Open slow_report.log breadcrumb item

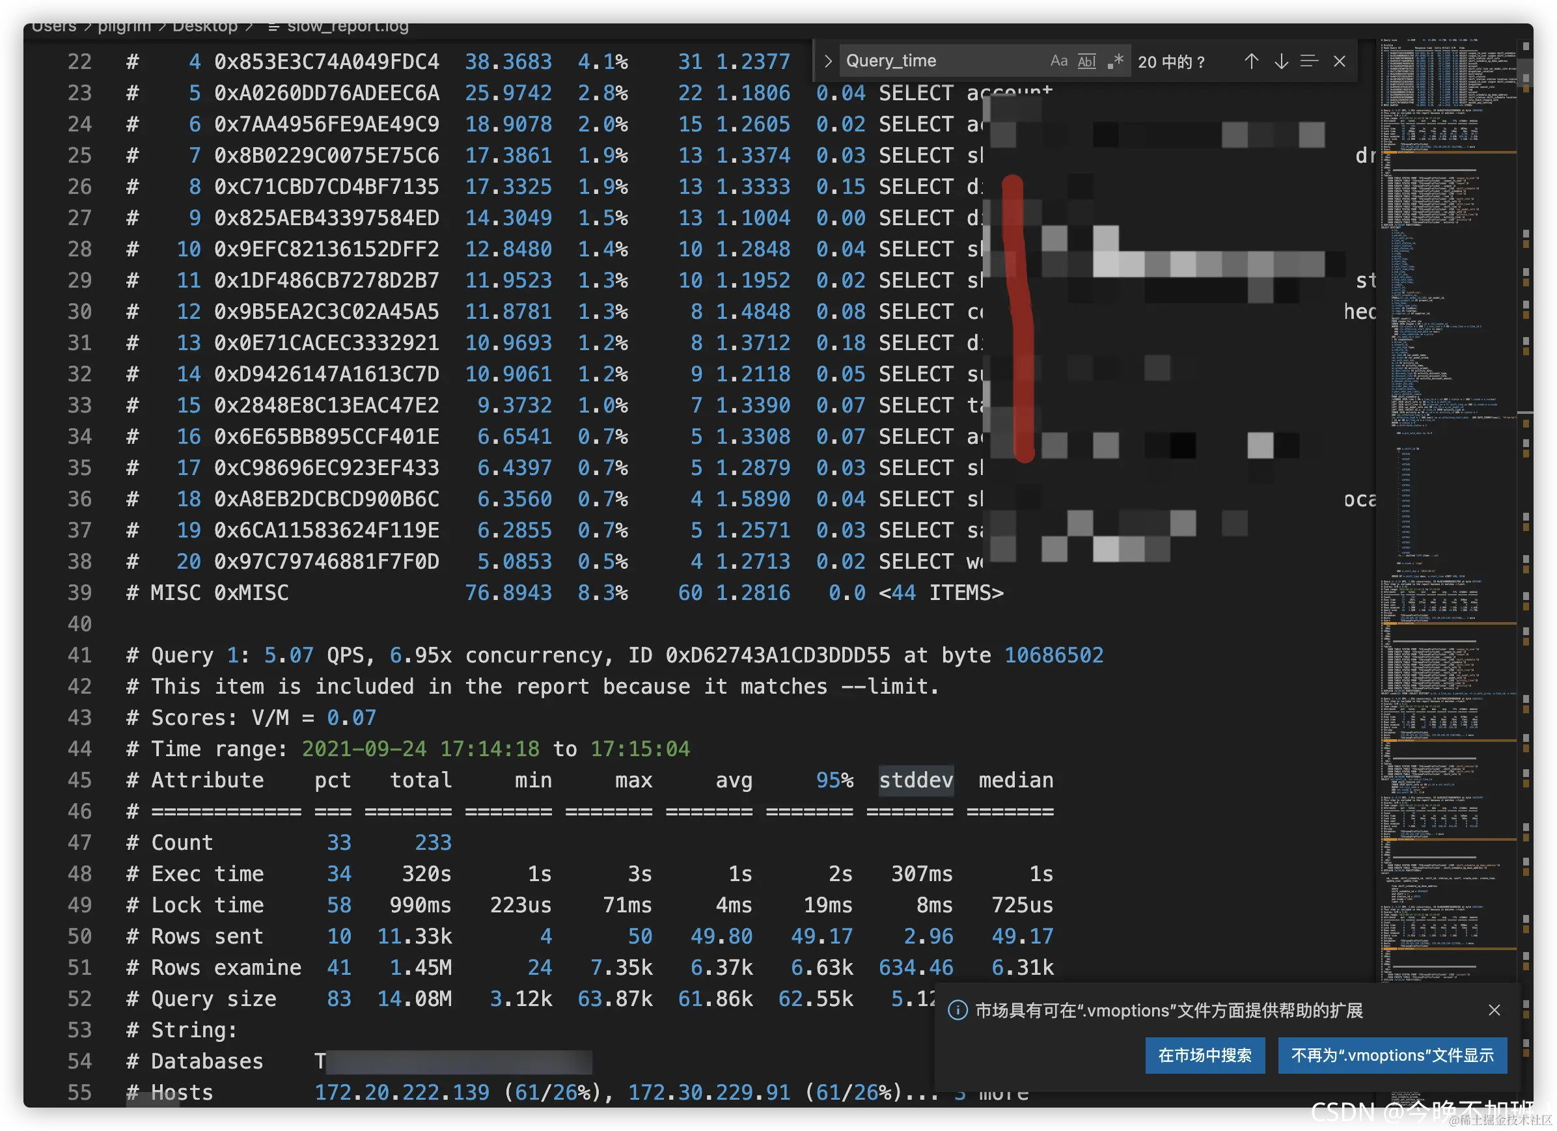pos(348,26)
